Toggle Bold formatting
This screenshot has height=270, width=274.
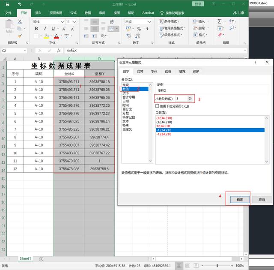(x=36, y=29)
